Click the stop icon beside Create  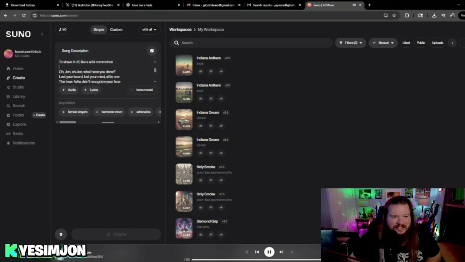click(61, 234)
